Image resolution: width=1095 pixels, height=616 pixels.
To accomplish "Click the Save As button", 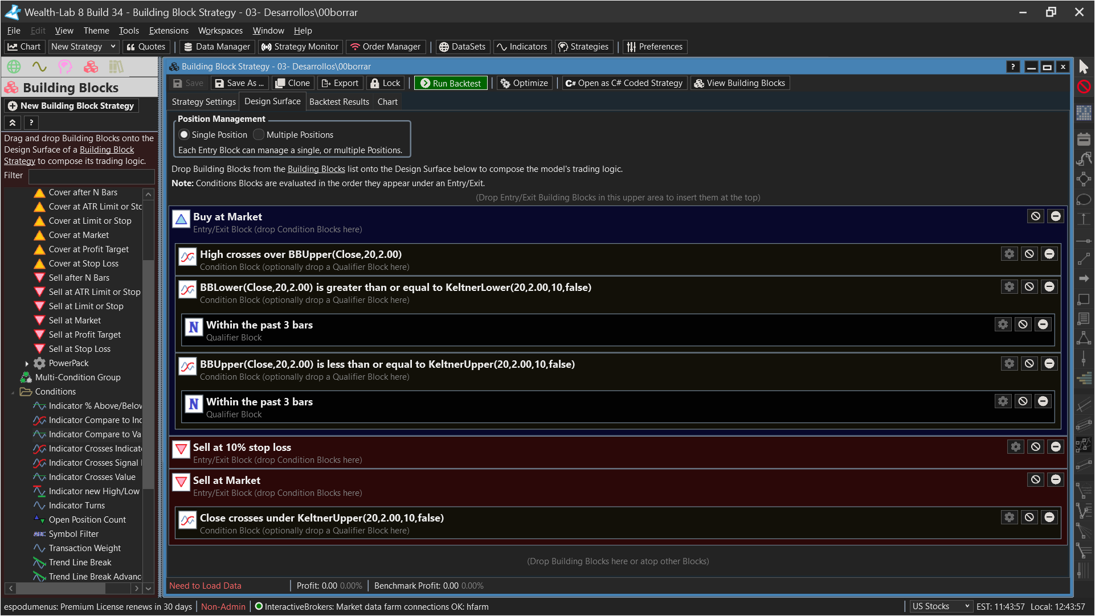I will 240,83.
